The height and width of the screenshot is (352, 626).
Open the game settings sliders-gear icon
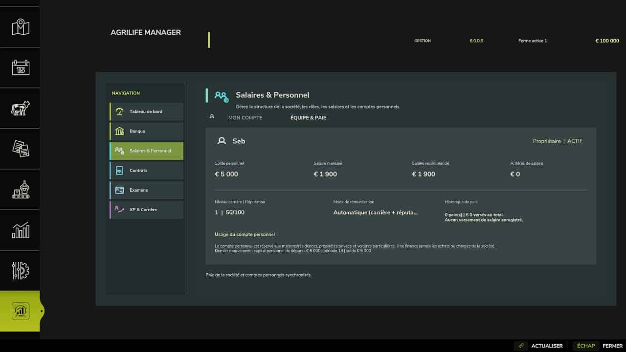click(x=21, y=270)
